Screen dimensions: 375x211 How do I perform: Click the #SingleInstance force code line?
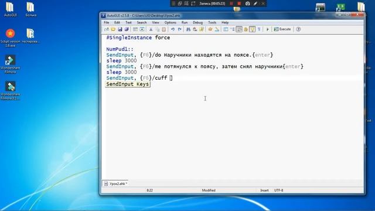[x=138, y=38]
